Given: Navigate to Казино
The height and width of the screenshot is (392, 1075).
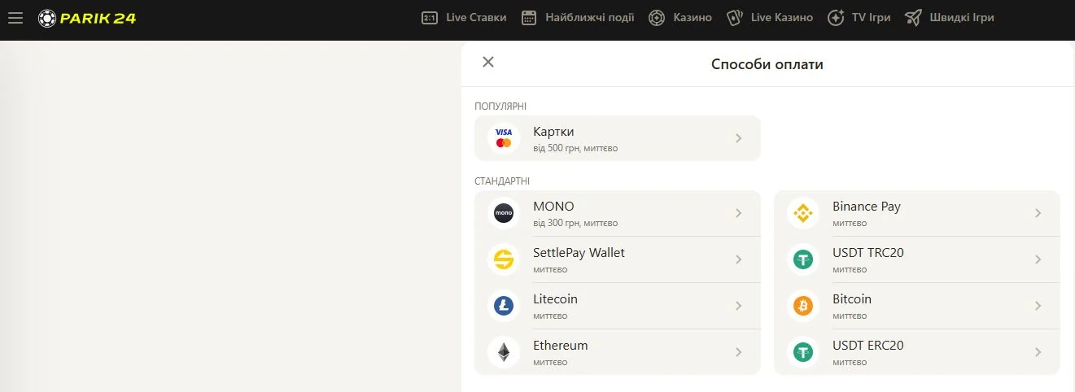Looking at the screenshot, I should click(x=693, y=18).
